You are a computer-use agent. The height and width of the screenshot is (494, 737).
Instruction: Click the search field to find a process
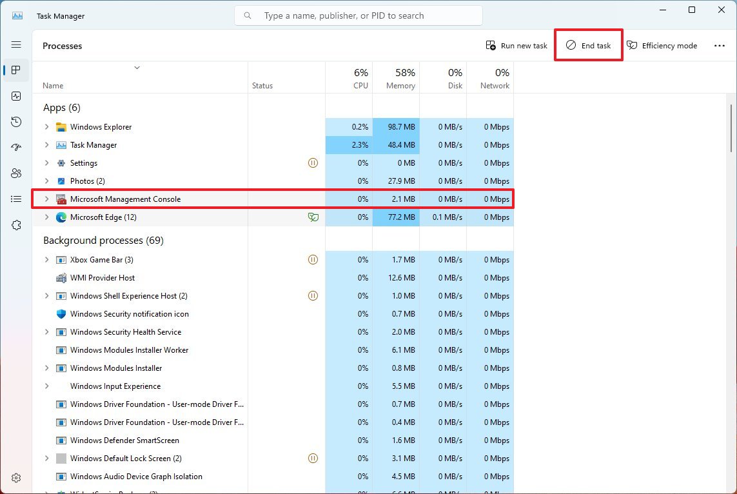coord(358,15)
